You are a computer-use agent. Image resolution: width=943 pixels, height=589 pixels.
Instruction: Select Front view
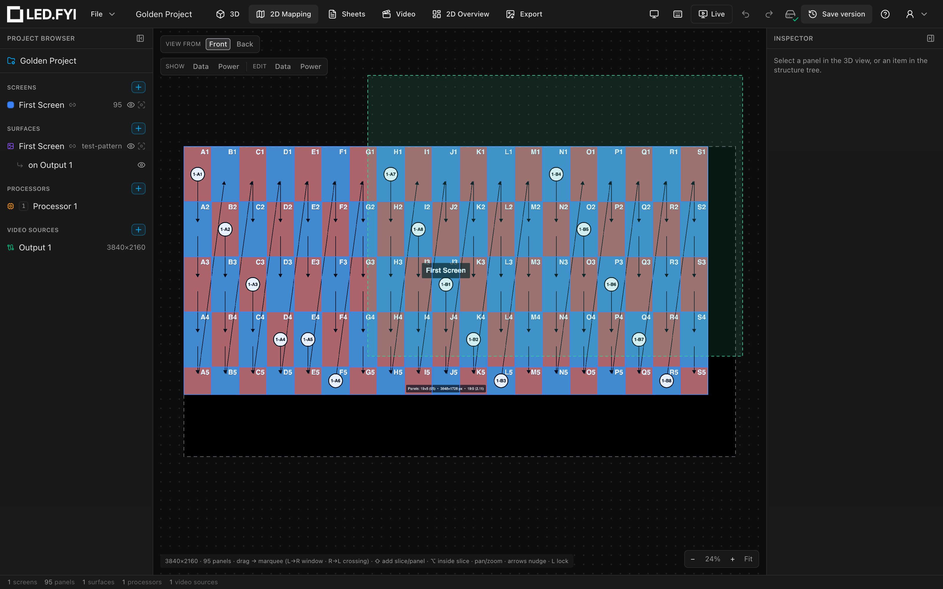coord(218,44)
